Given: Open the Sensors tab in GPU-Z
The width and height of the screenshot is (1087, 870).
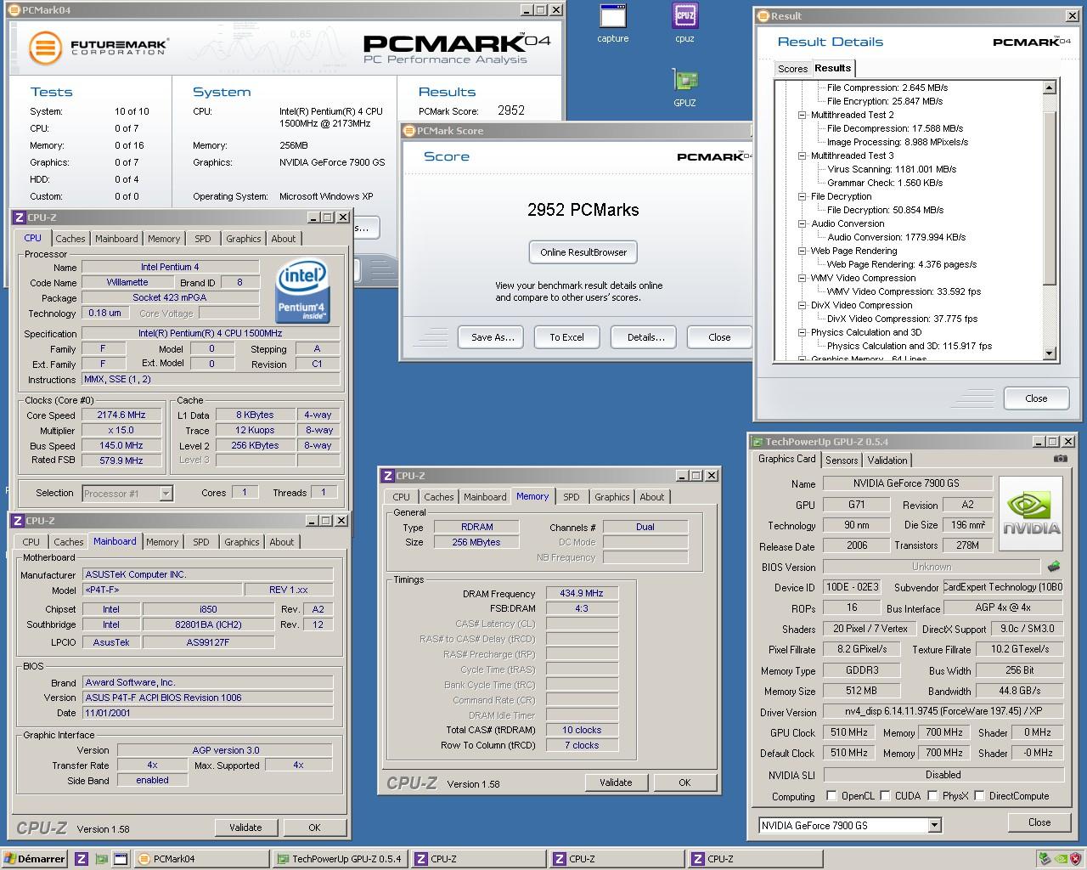Looking at the screenshot, I should coord(842,460).
